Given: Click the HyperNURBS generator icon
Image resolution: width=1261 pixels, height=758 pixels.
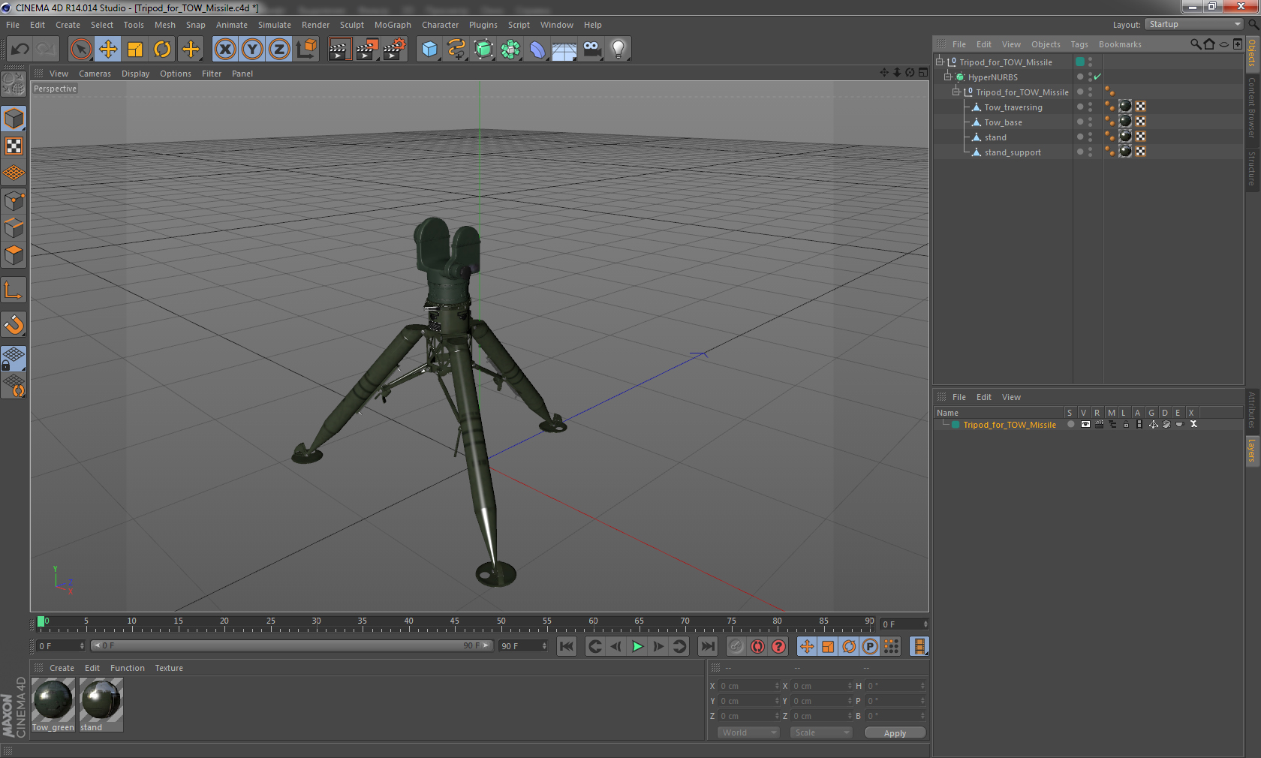Looking at the screenshot, I should pos(484,50).
